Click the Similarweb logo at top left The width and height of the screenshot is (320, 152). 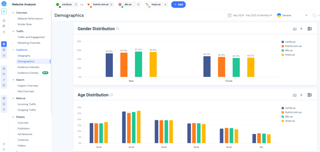[x=4, y=4]
